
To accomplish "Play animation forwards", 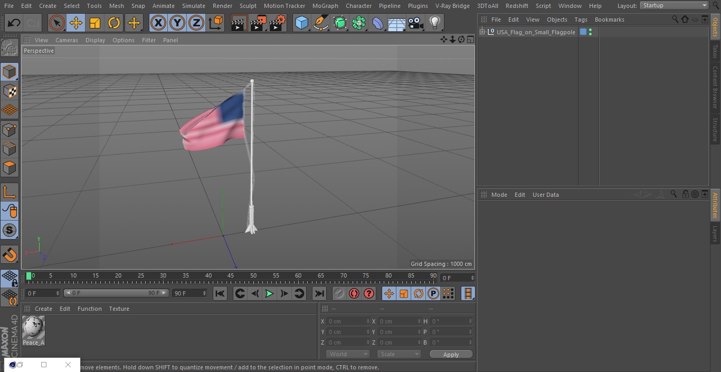I will click(x=269, y=293).
